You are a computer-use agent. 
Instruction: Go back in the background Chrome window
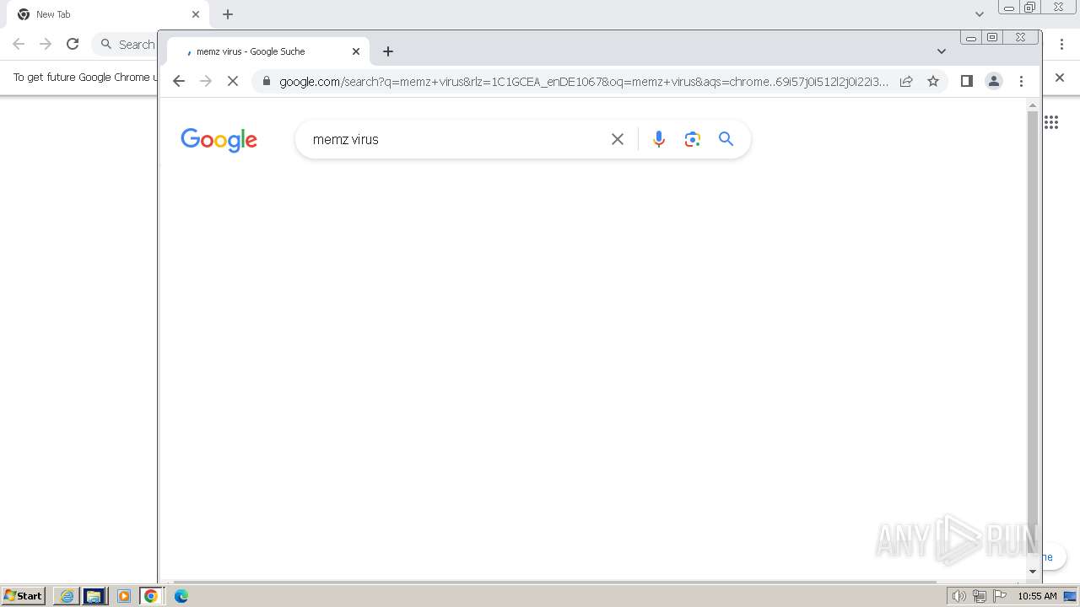[19, 44]
